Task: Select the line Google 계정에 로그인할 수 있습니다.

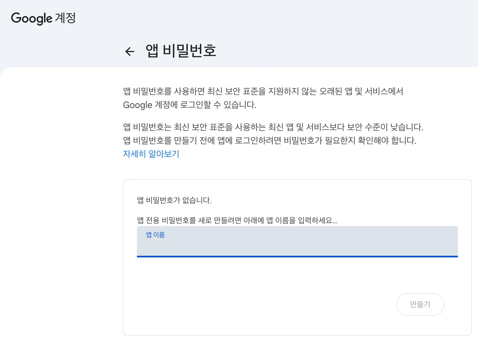Action: coord(190,105)
